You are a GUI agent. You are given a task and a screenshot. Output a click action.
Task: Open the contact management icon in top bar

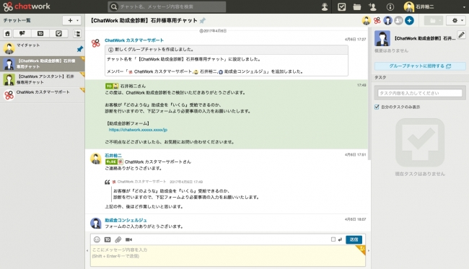point(325,6)
